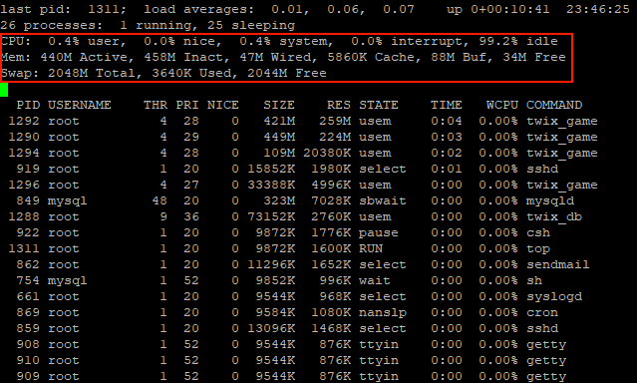Click getty command of PID 910
The width and height of the screenshot is (637, 383).
[x=546, y=361]
